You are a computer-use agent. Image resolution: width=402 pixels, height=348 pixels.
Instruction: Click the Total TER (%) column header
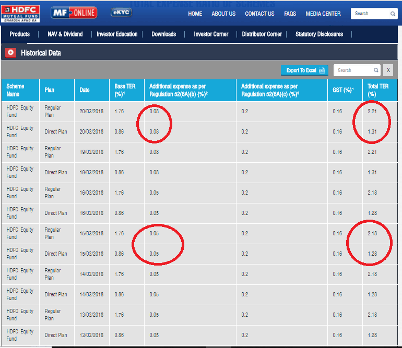click(380, 90)
